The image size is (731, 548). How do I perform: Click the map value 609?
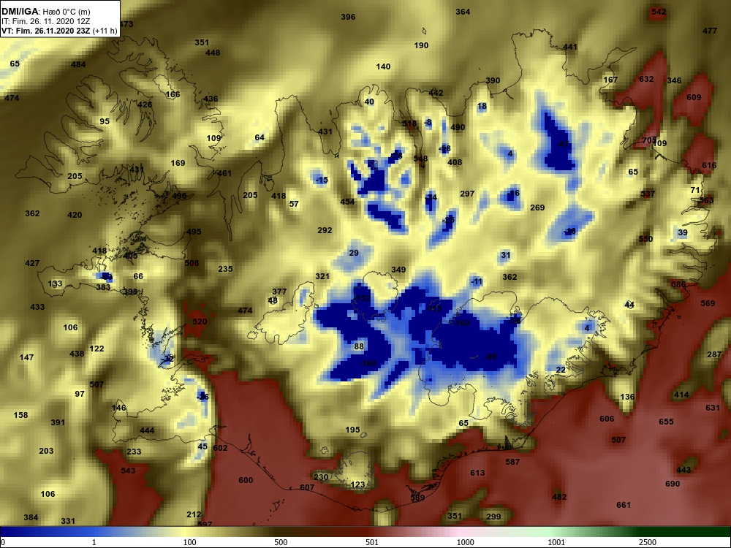click(694, 97)
